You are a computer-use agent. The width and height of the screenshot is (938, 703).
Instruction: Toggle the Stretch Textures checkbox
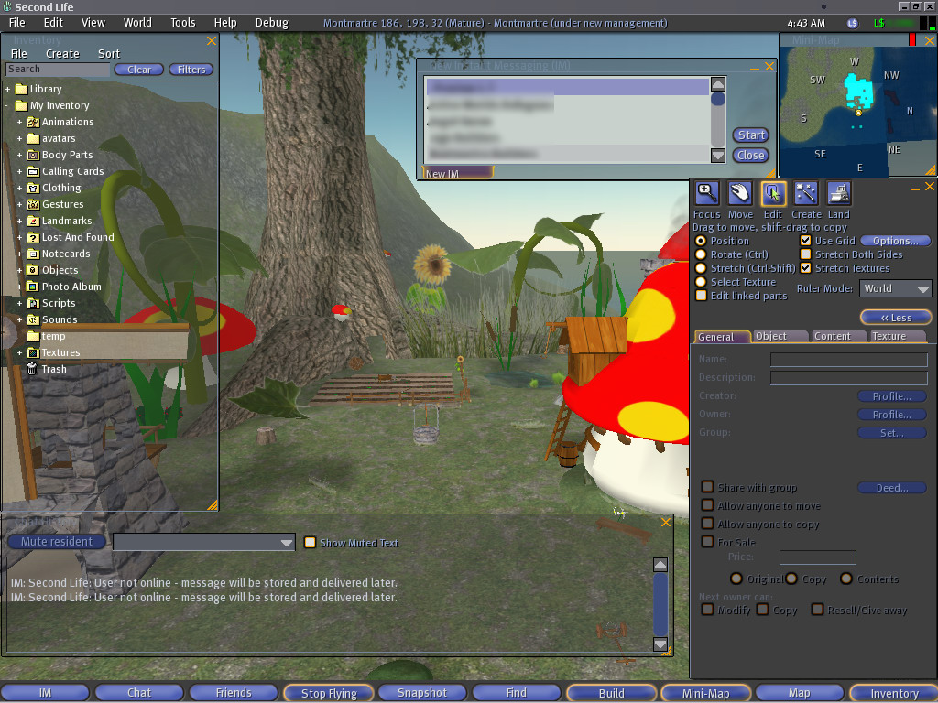(x=806, y=268)
